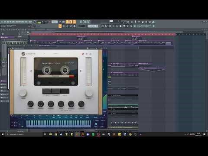This screenshot has height=156, width=208.
Task: Open the OPTIONS menu
Action: pos(21,22)
